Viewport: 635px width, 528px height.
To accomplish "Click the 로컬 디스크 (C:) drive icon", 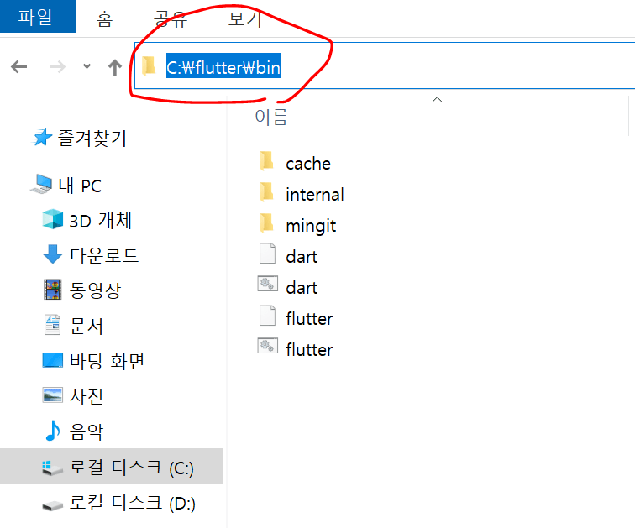I will (53, 468).
